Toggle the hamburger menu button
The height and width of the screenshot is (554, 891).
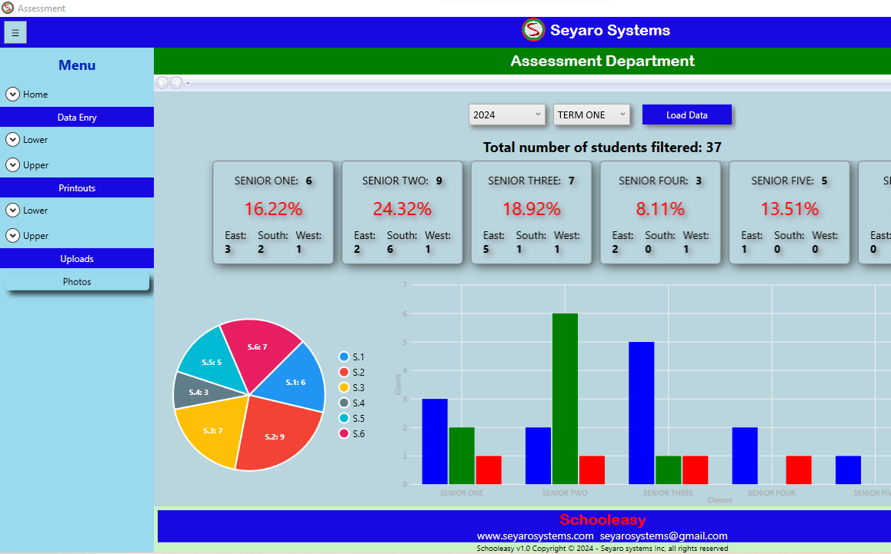pos(15,32)
